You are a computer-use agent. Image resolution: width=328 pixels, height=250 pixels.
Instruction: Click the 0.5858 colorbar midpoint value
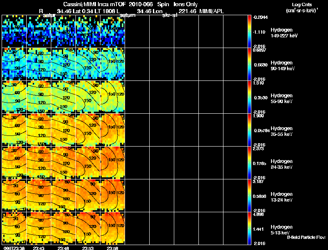tap(260, 196)
